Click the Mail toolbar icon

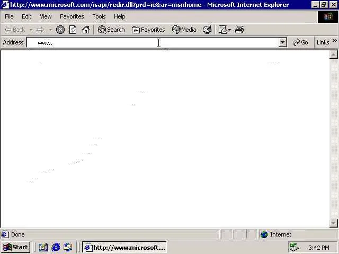(x=223, y=30)
